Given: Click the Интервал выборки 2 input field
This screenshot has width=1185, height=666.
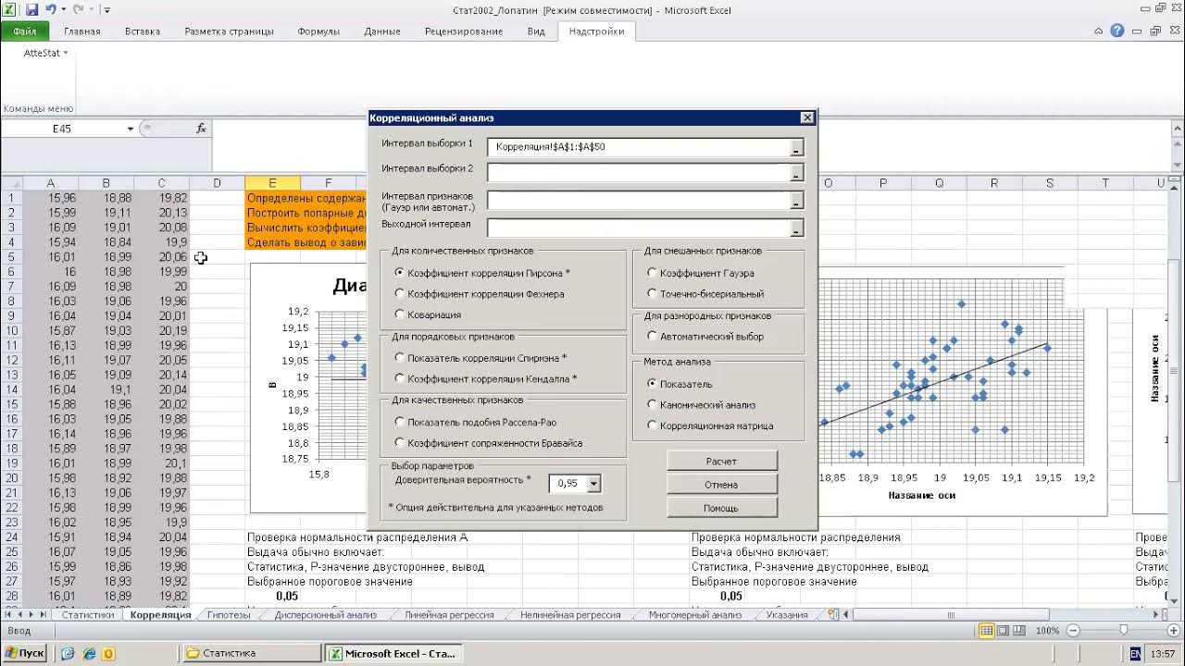Looking at the screenshot, I should (x=640, y=172).
